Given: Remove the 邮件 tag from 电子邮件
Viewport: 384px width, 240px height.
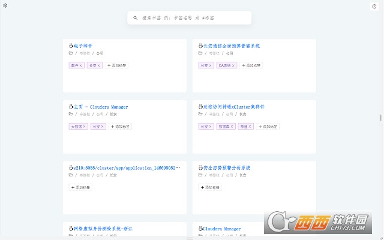Looking at the screenshot, I should pos(80,65).
